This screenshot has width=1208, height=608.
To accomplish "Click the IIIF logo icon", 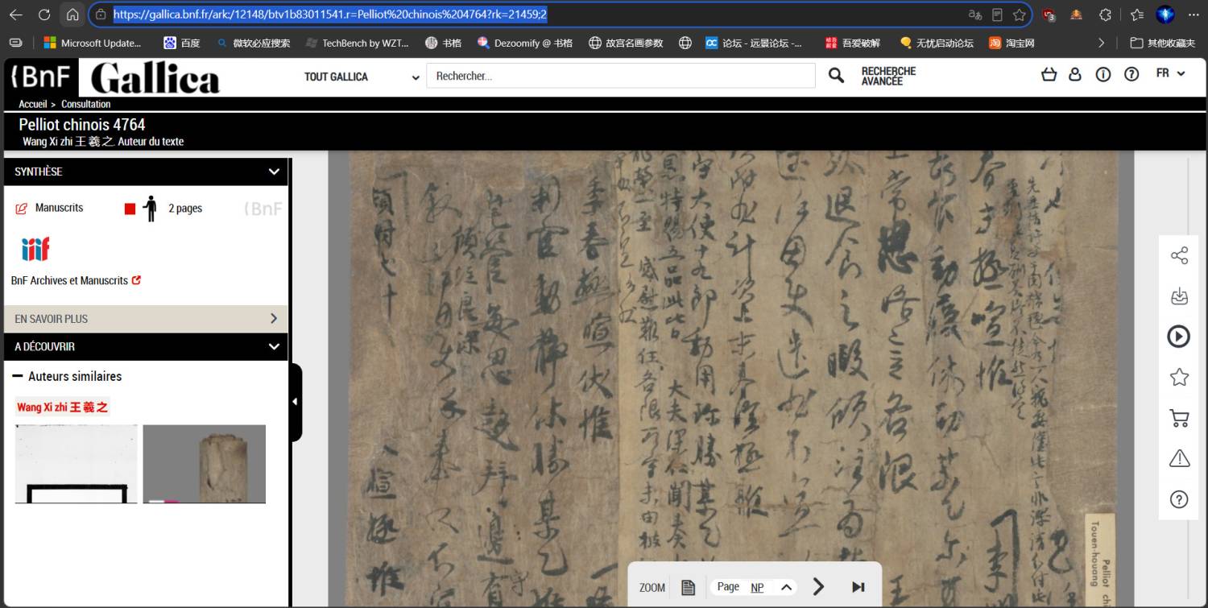I will (35, 249).
